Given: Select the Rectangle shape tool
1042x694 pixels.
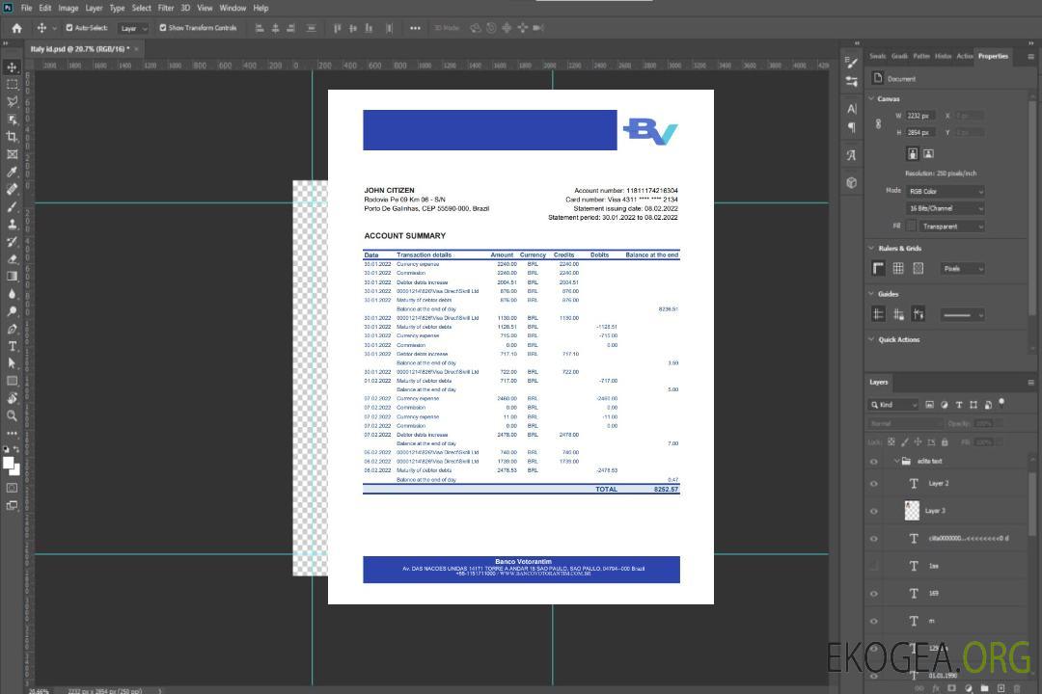Looking at the screenshot, I should 12,381.
